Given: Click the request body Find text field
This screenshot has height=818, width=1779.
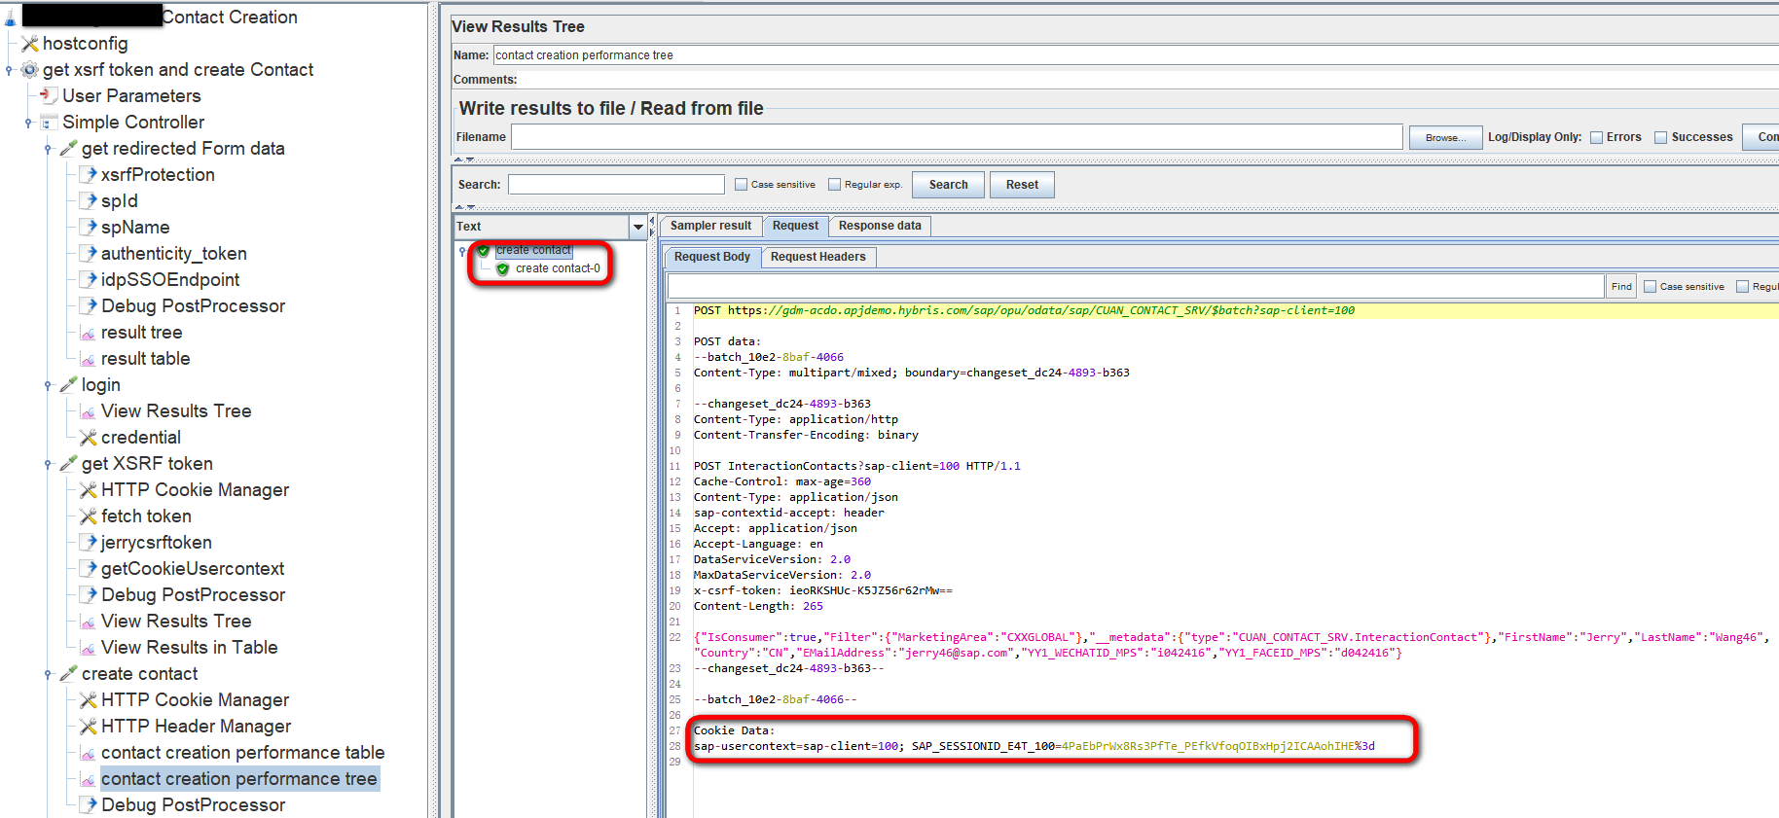Looking at the screenshot, I should [1136, 286].
